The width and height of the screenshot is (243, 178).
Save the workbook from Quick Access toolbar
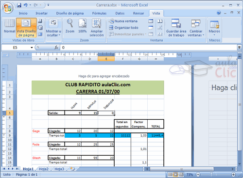coord(19,5)
